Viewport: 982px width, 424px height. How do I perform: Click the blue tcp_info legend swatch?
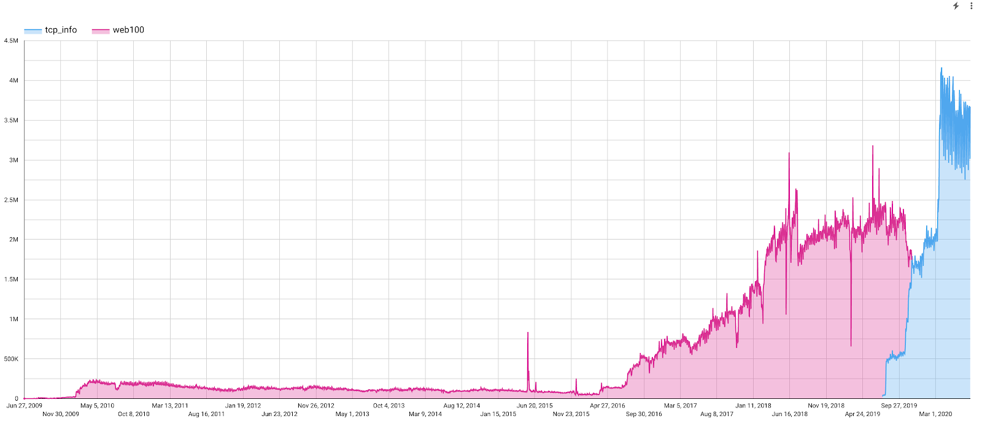(x=33, y=31)
